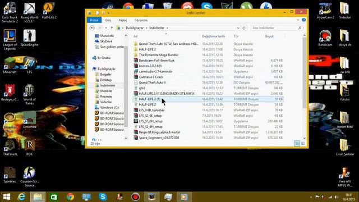The height and width of the screenshot is (202, 359).
Task: Open the Besiege desktop icon
Action: pyautogui.click(x=10, y=93)
